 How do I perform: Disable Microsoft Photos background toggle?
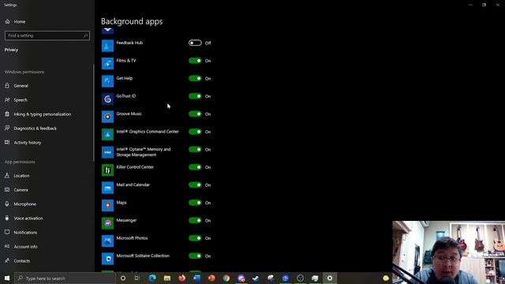(x=195, y=238)
